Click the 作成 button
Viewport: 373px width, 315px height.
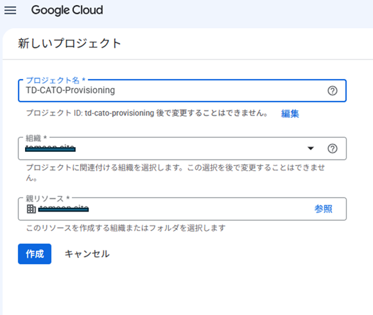(x=35, y=254)
